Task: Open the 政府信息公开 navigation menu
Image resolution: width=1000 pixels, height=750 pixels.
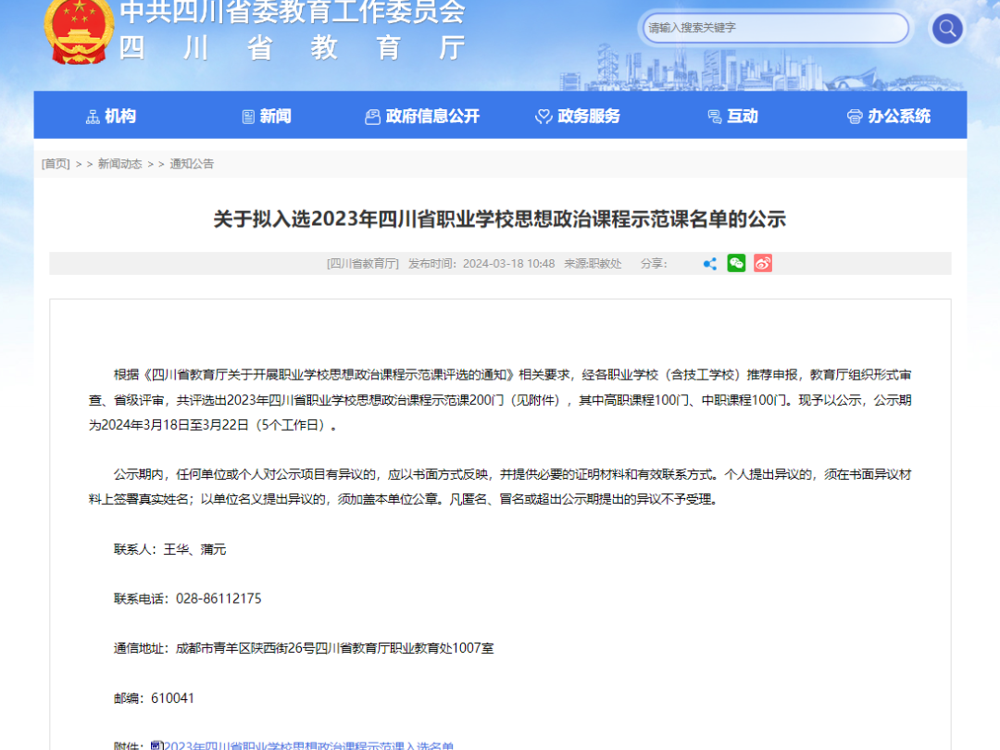Action: click(422, 117)
